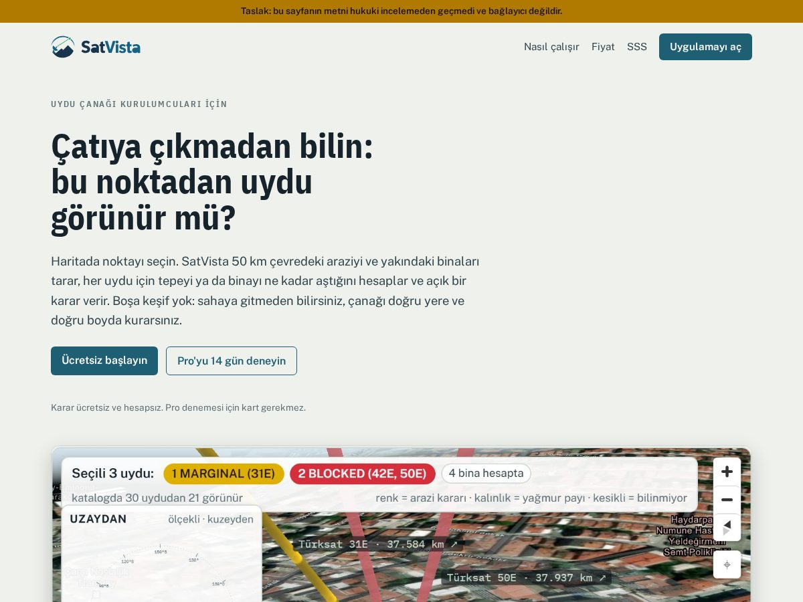This screenshot has height=602, width=803.
Task: Click the Seçili 3 uydu label
Action: tap(112, 474)
